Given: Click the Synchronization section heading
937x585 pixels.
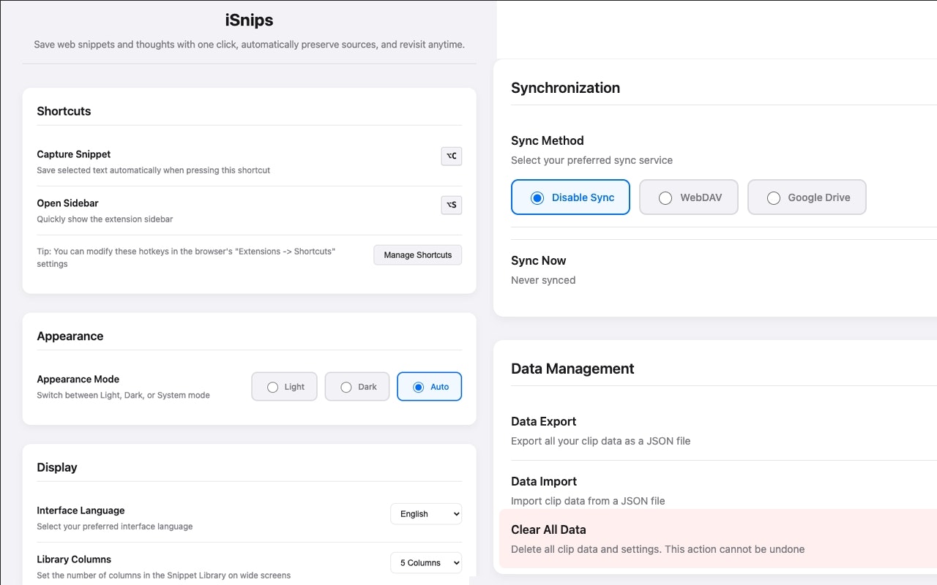Looking at the screenshot, I should pos(565,87).
